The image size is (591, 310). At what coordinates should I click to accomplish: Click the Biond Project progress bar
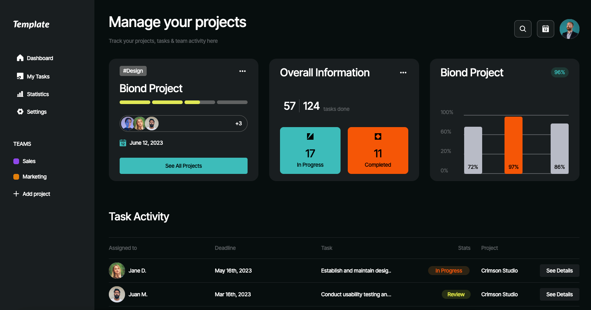pos(183,102)
